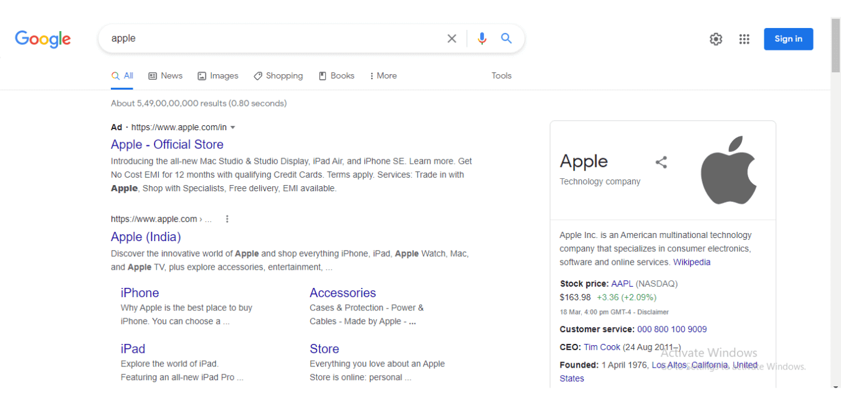Click the Sign in button

pyautogui.click(x=788, y=39)
